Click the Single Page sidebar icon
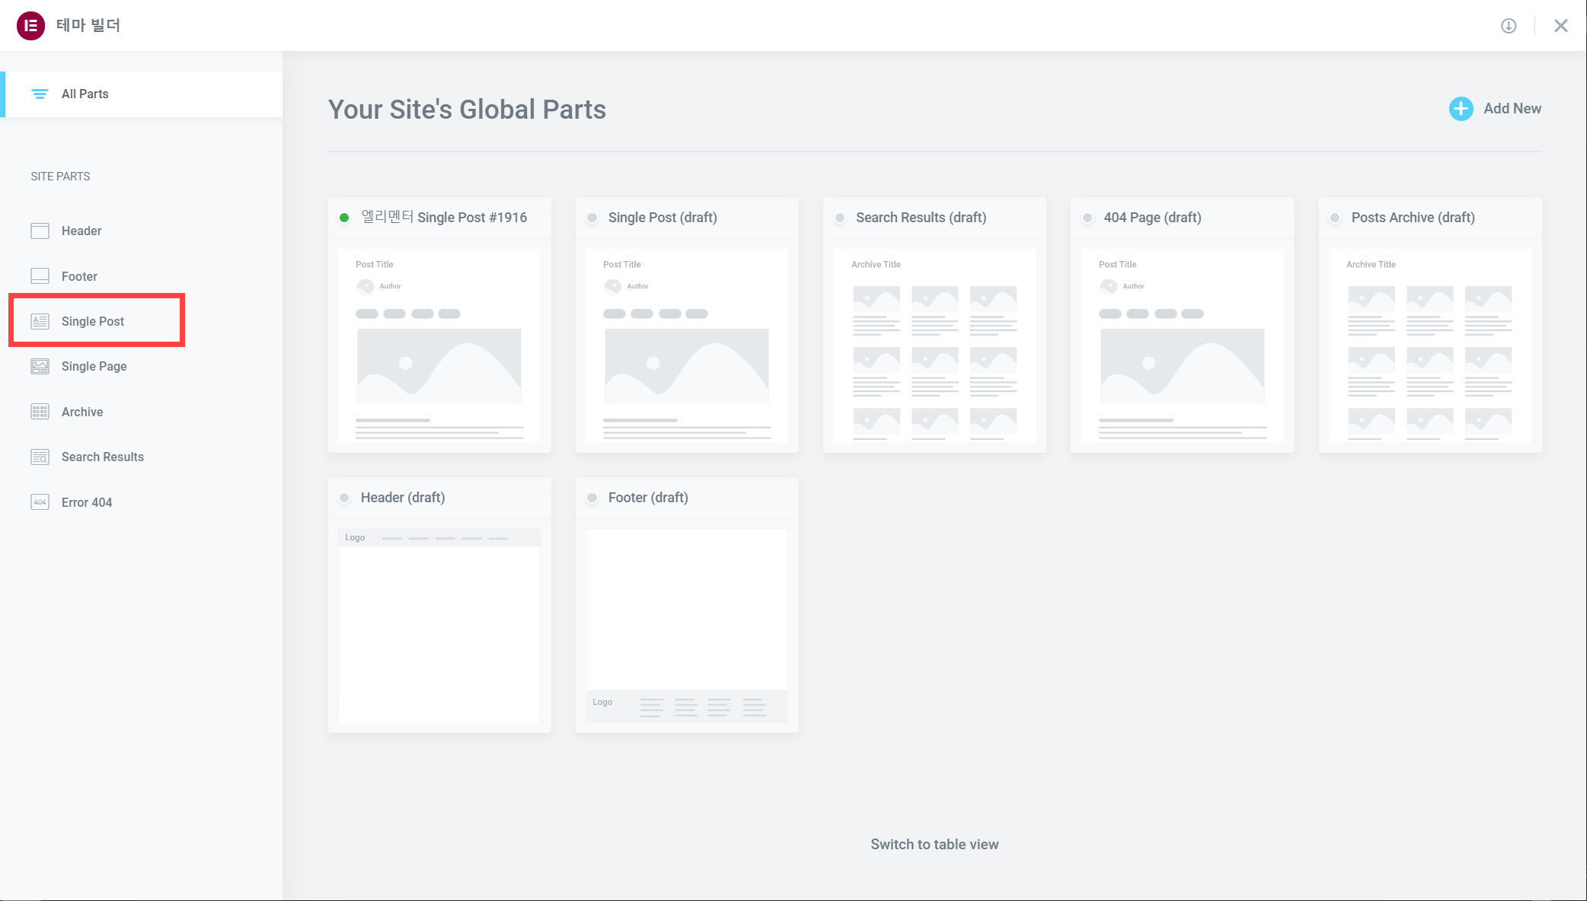 pyautogui.click(x=40, y=366)
